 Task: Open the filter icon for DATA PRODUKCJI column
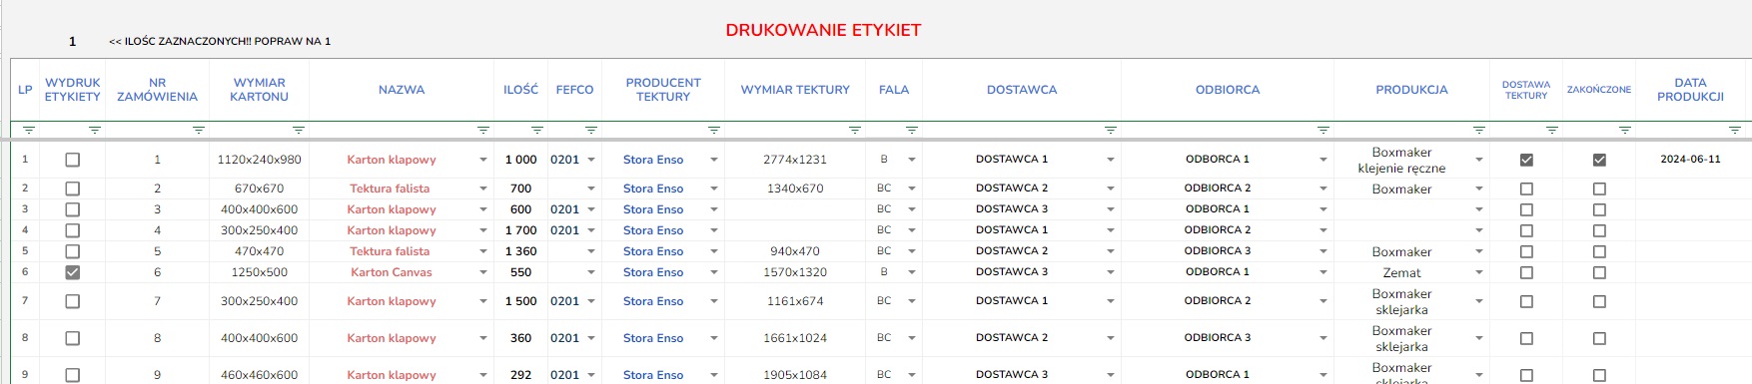tap(1735, 130)
